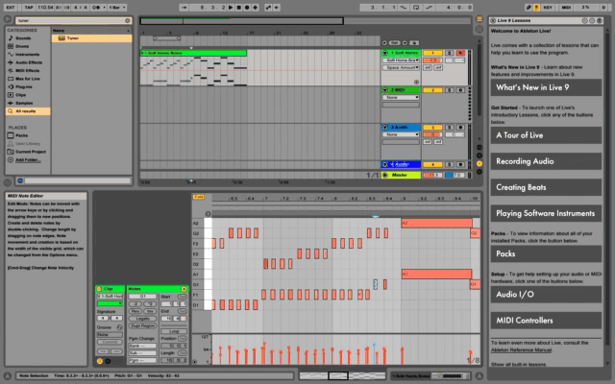Disarm the Soft Horns track record button
The height and width of the screenshot is (384, 615).
460,53
